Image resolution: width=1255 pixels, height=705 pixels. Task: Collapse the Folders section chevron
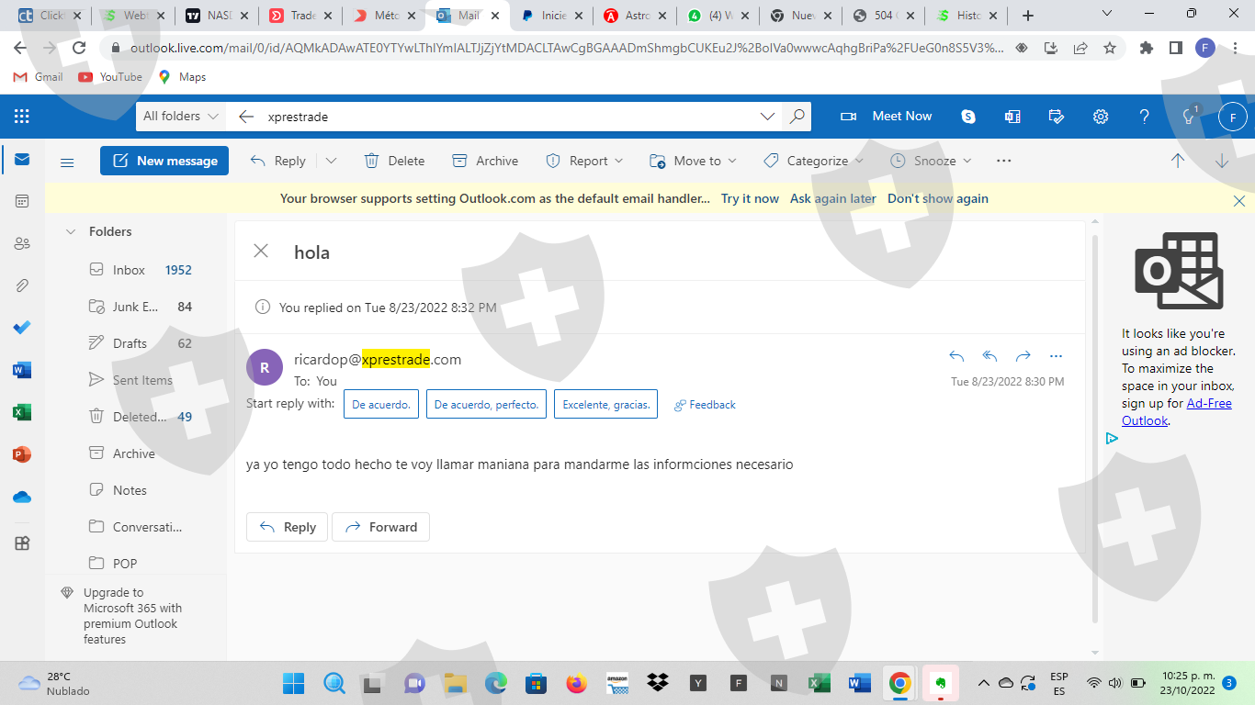click(x=71, y=232)
